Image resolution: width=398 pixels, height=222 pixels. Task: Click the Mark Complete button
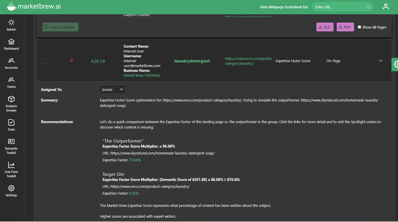(60, 27)
